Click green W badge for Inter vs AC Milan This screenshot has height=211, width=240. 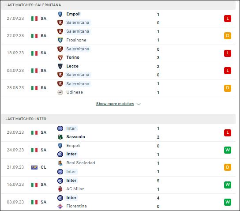coord(228,185)
